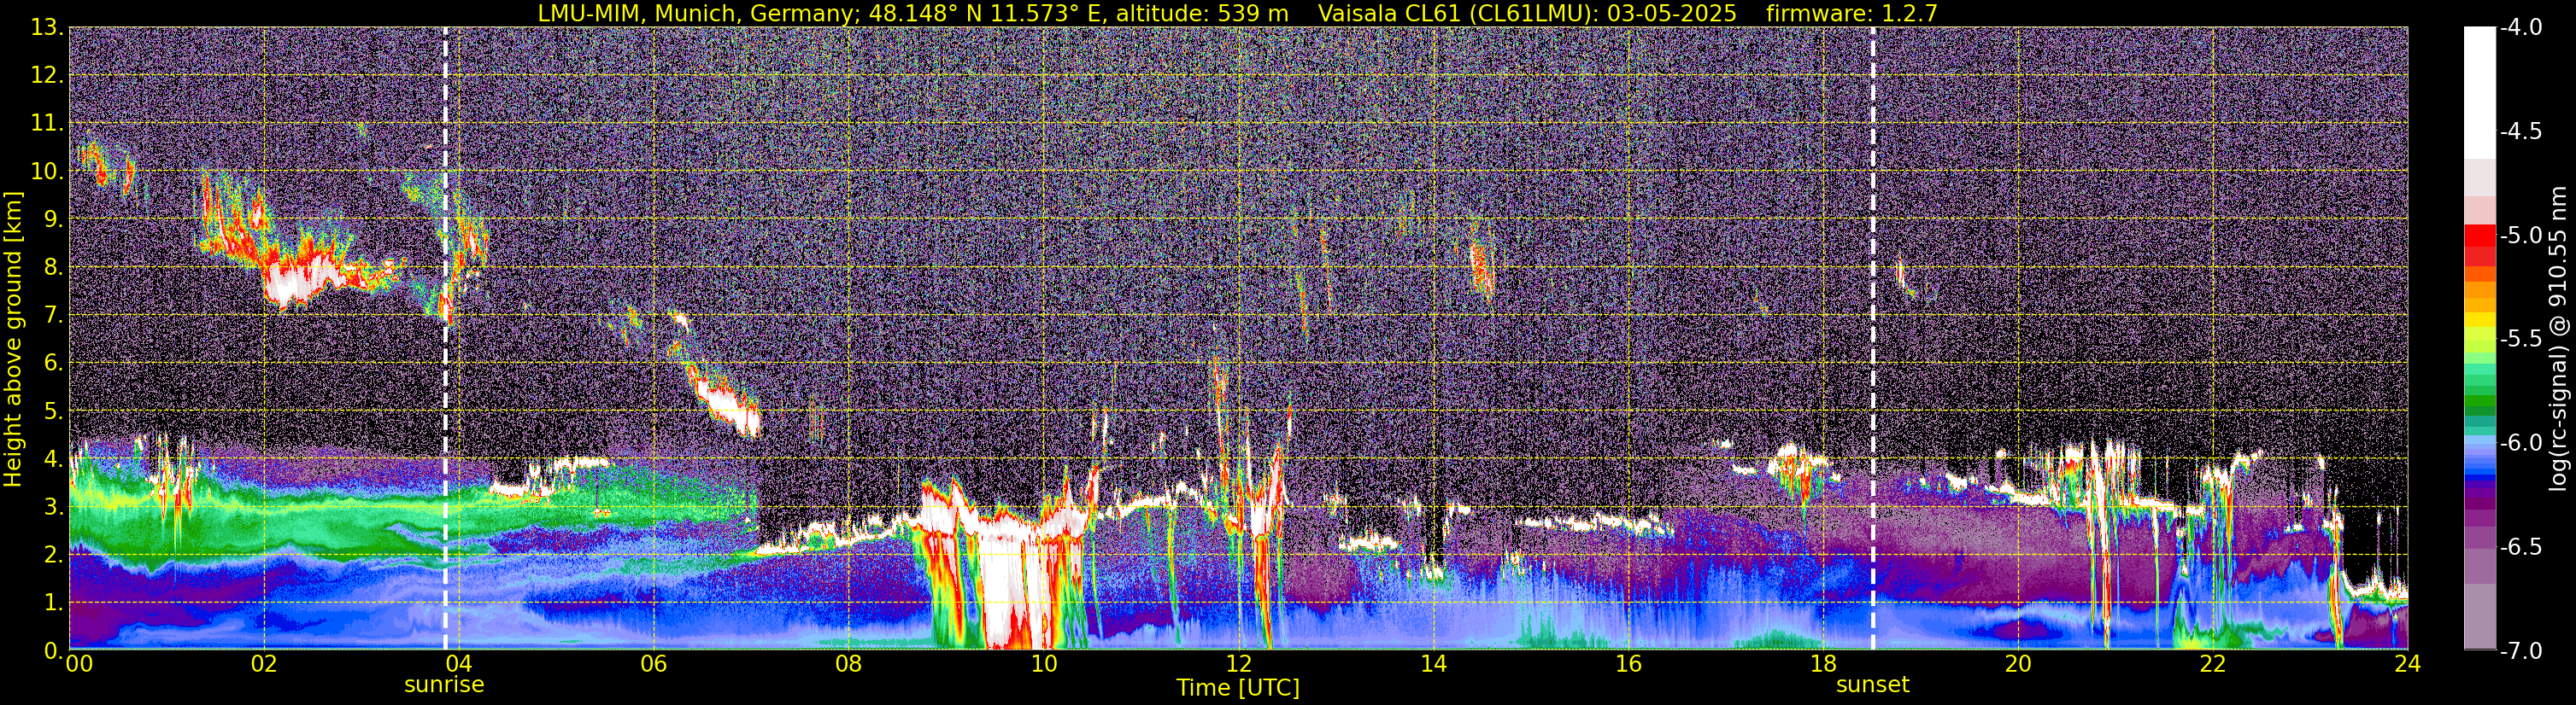Click the white top segment of the colorbar

[2480, 92]
